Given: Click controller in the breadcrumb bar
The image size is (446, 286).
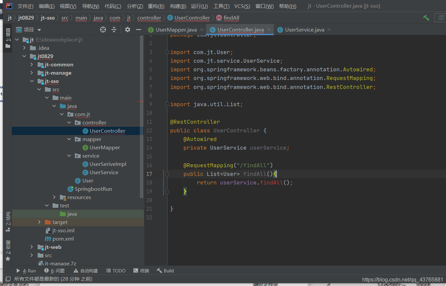Looking at the screenshot, I should coord(149,18).
